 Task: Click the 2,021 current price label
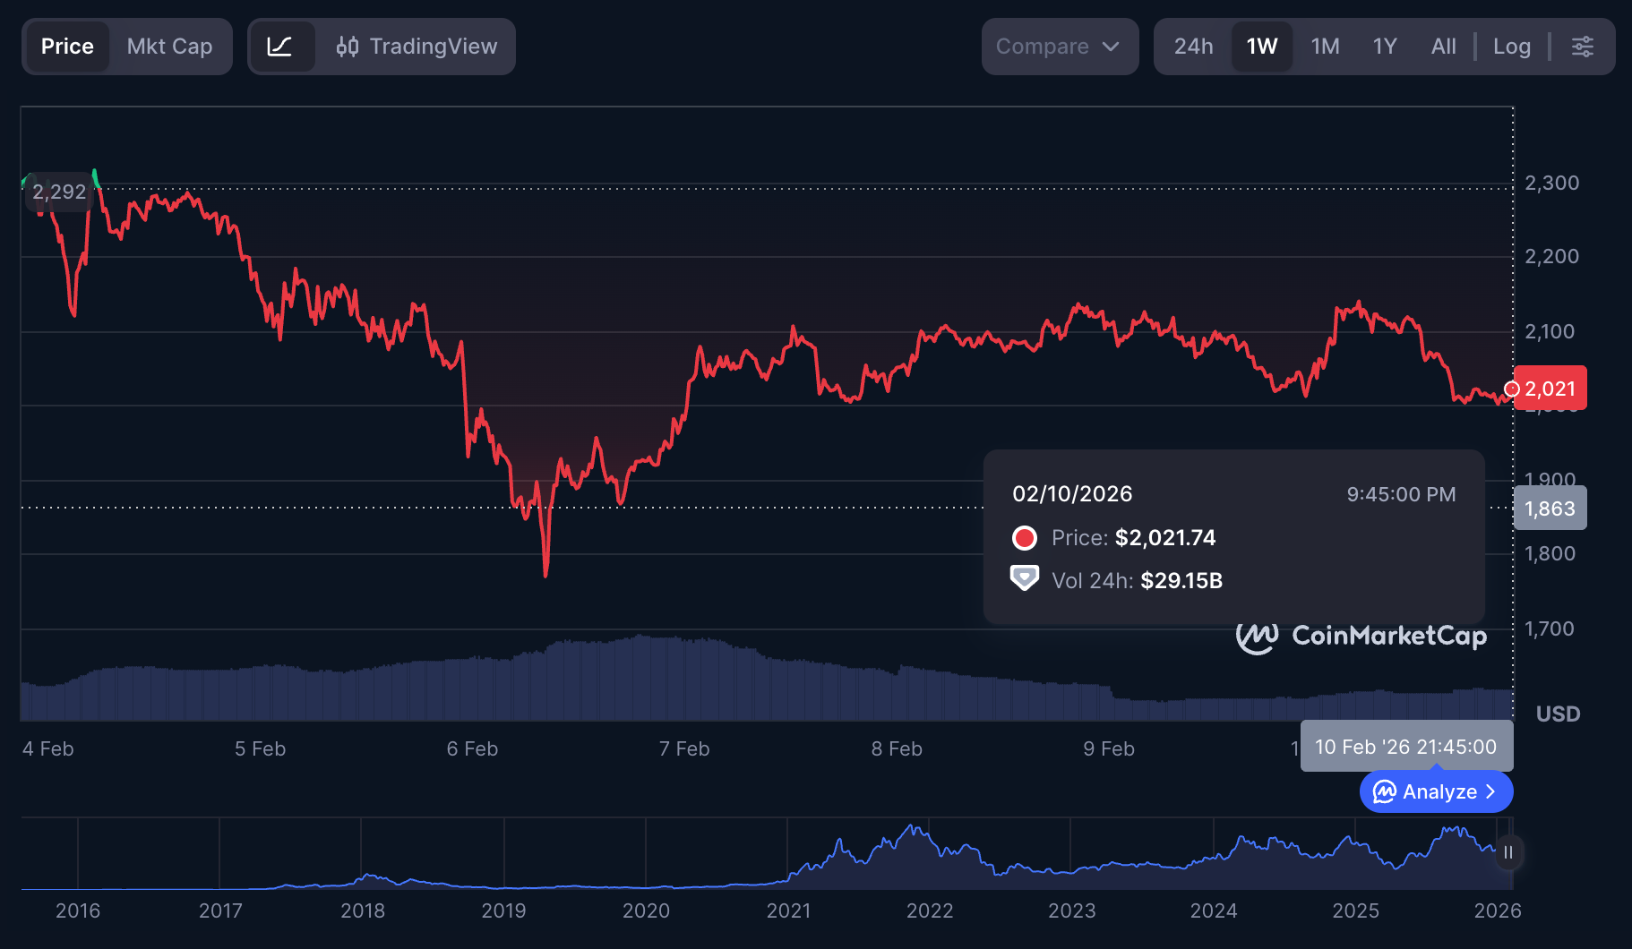click(x=1550, y=389)
